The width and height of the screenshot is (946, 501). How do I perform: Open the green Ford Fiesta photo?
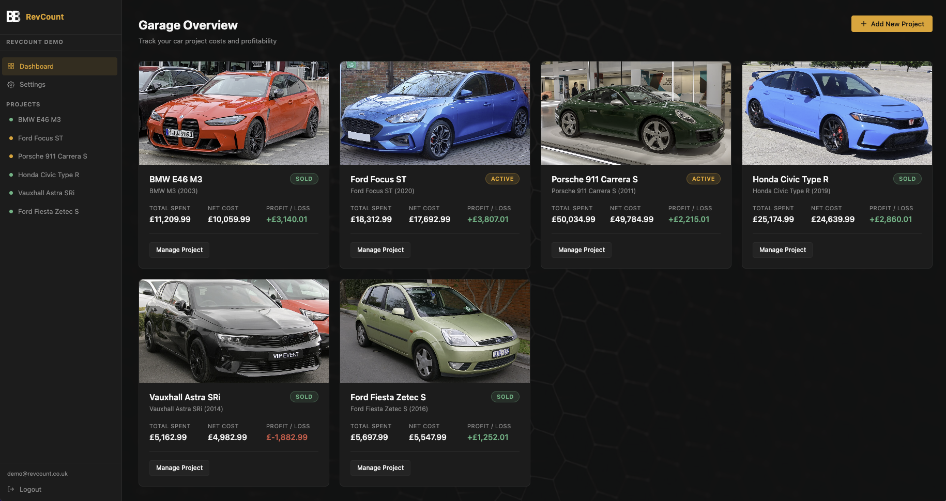(435, 331)
